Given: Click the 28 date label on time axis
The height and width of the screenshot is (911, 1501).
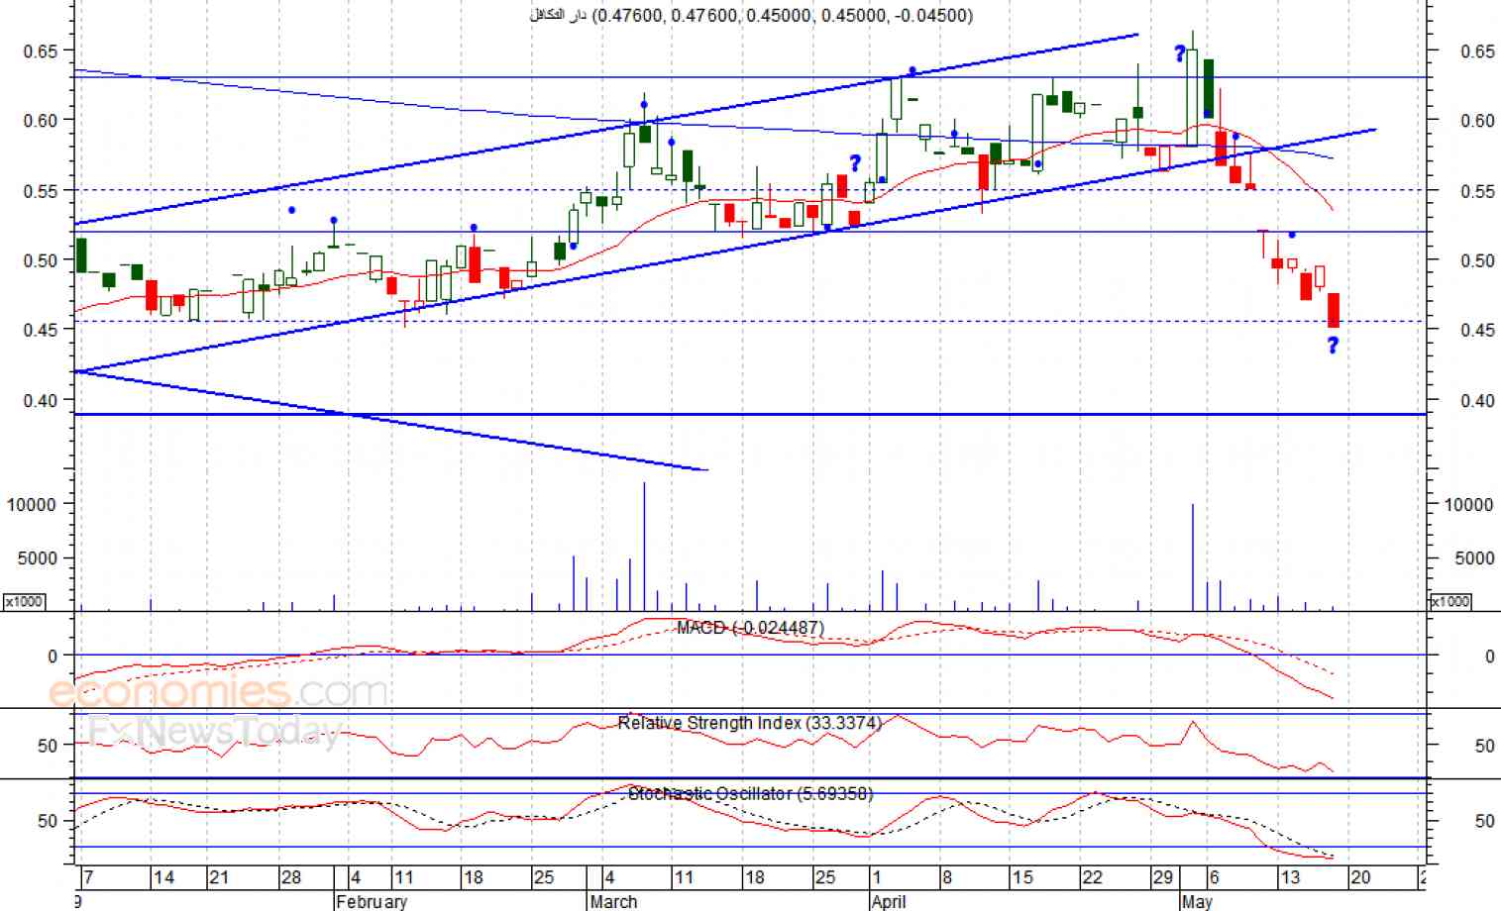Looking at the screenshot, I should pyautogui.click(x=290, y=877).
